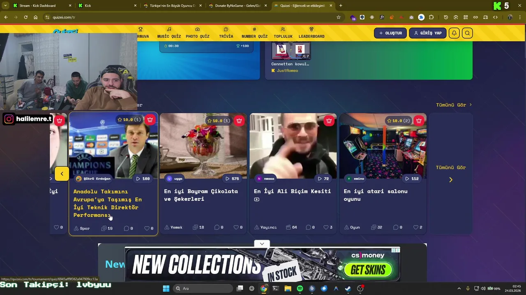Open the browser extensions puzzle icon
The image size is (526, 295).
tap(431, 17)
